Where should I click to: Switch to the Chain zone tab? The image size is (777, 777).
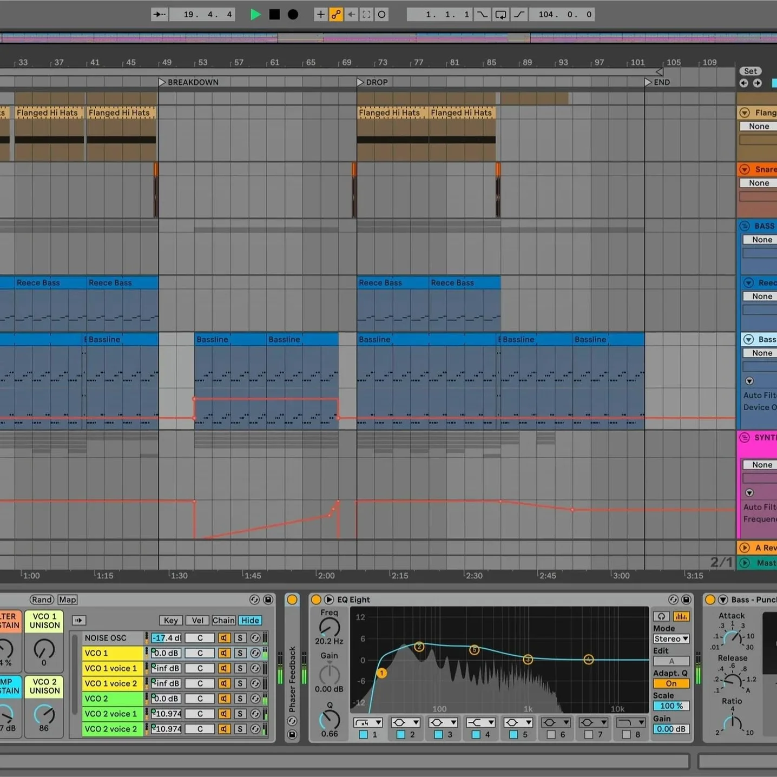click(x=223, y=621)
